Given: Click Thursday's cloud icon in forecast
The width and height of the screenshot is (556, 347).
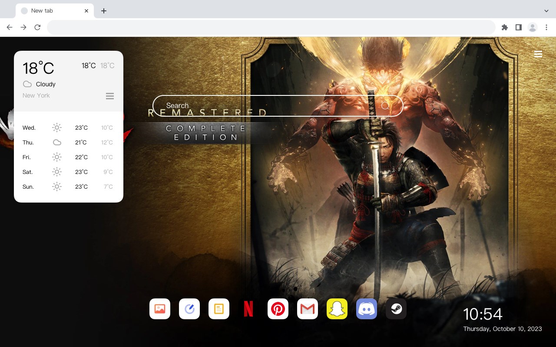Looking at the screenshot, I should pyautogui.click(x=57, y=142).
